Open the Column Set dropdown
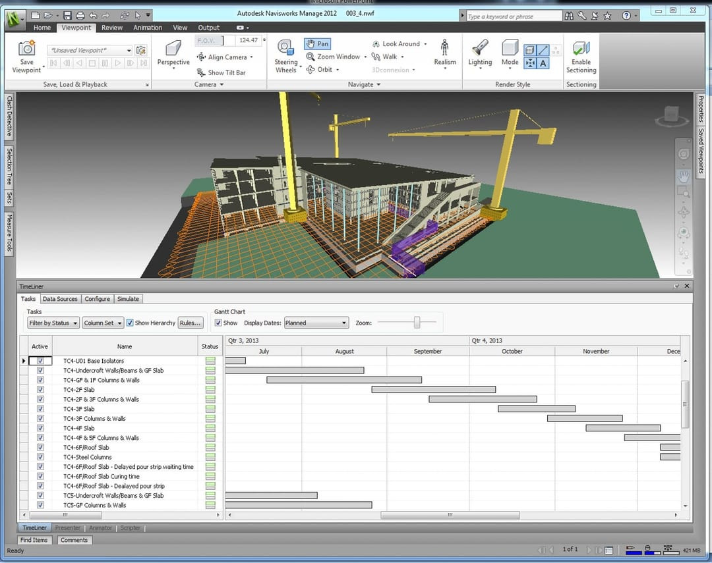712x563 pixels. pos(103,323)
